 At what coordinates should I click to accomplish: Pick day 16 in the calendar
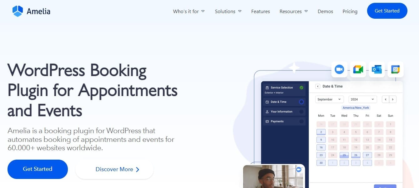(321, 147)
